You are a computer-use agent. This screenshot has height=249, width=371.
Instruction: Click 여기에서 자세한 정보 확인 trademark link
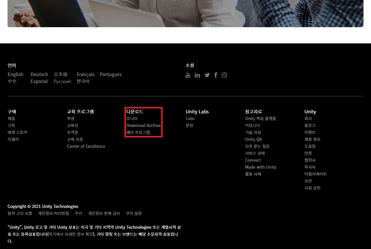[x=71, y=234]
